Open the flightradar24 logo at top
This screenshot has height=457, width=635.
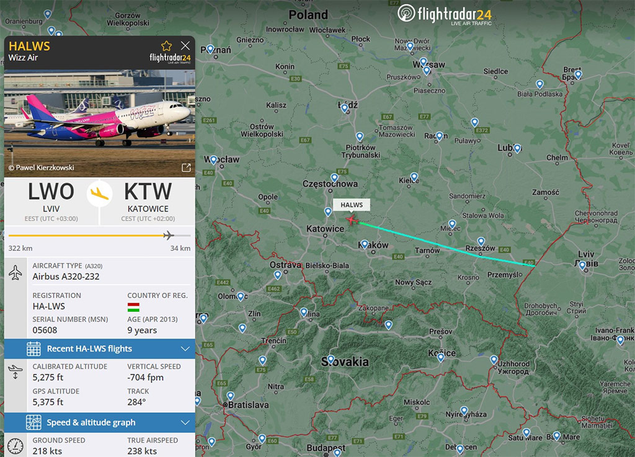445,15
